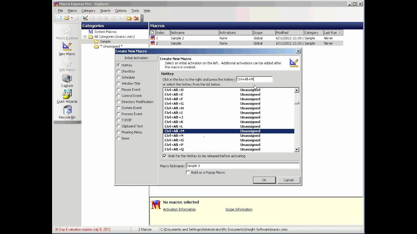Viewport: 417px width, 234px height.
Task: Select the Control Event radio button
Action: point(118,96)
